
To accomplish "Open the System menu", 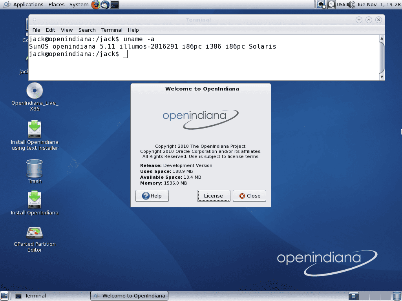I will (79, 5).
